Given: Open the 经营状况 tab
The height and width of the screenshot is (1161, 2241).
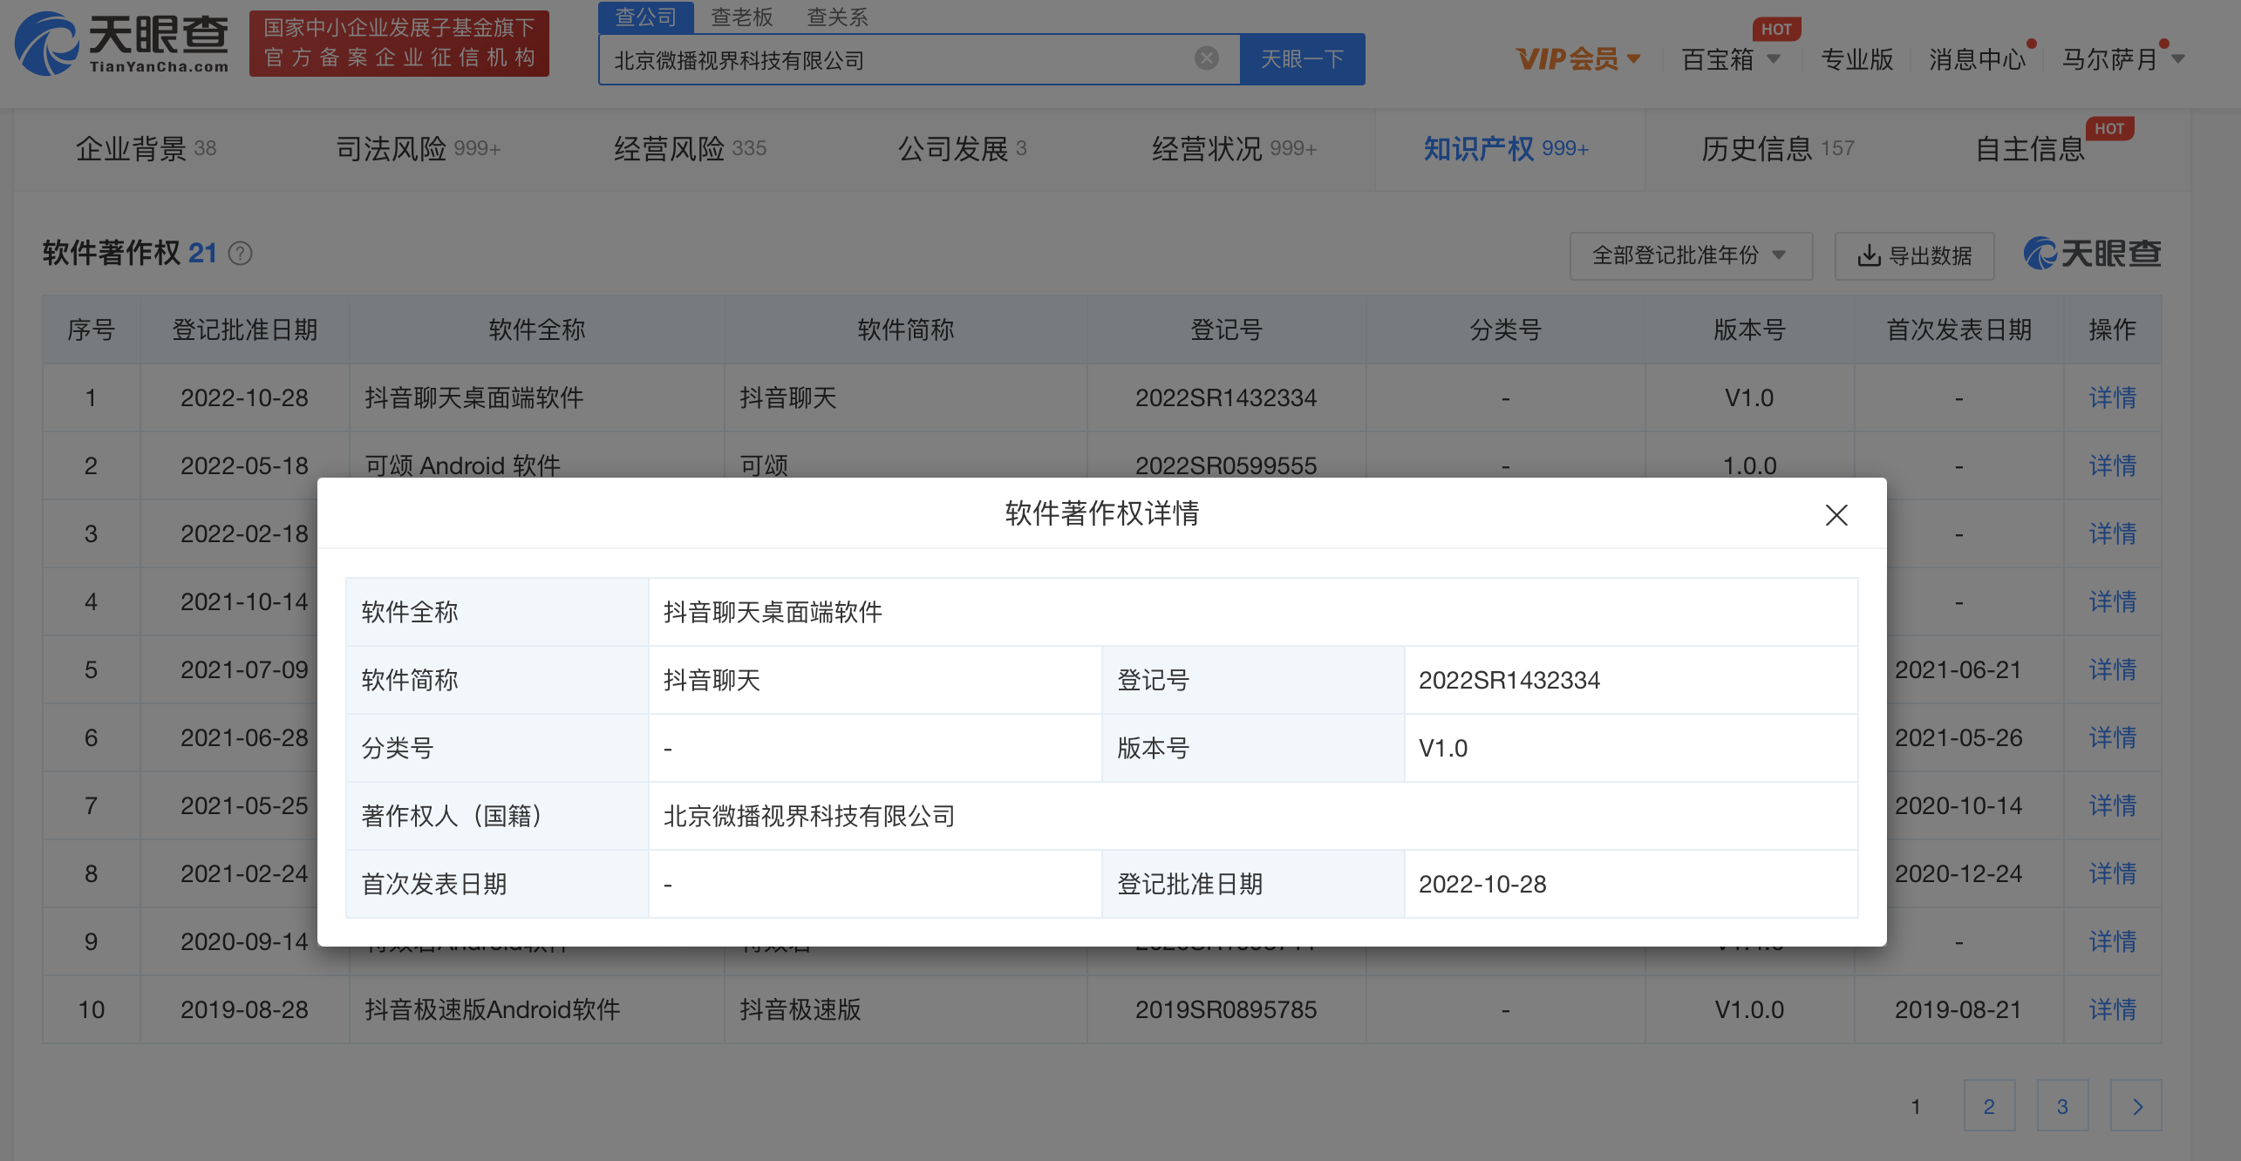Looking at the screenshot, I should click(x=1234, y=149).
